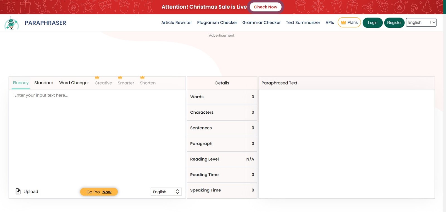Click the crown icon above Shorten
Viewport: 446px width, 212px height.
click(142, 78)
